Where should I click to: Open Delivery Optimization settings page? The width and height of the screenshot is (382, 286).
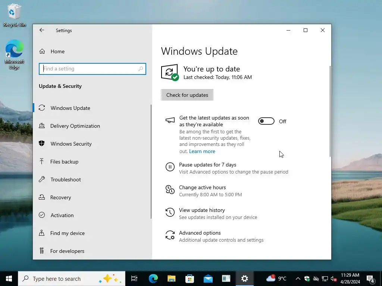tap(92, 126)
